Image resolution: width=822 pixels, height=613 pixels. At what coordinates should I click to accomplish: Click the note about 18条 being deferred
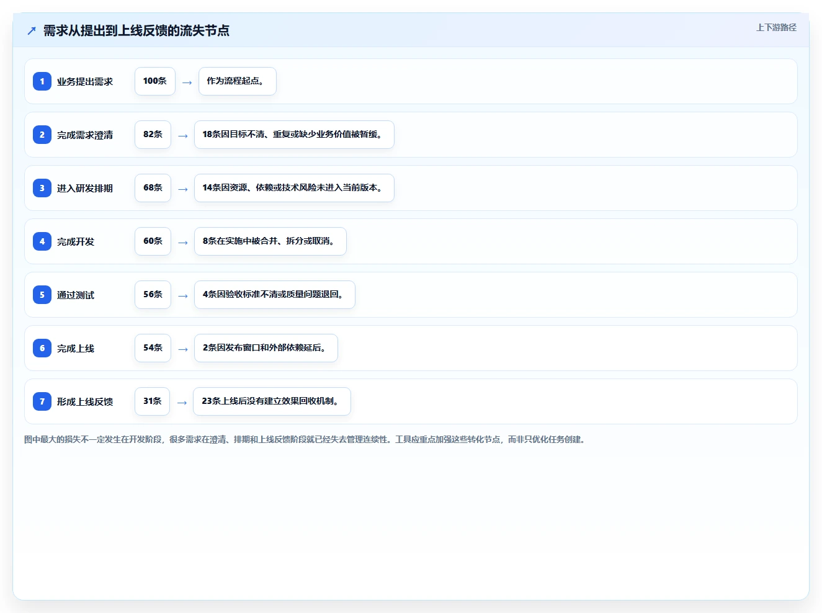[x=294, y=135]
